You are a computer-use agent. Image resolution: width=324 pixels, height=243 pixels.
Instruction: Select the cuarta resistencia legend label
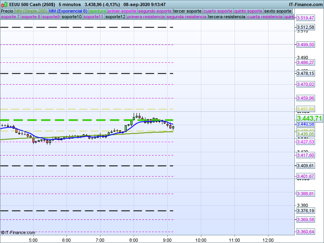[x=265, y=17]
